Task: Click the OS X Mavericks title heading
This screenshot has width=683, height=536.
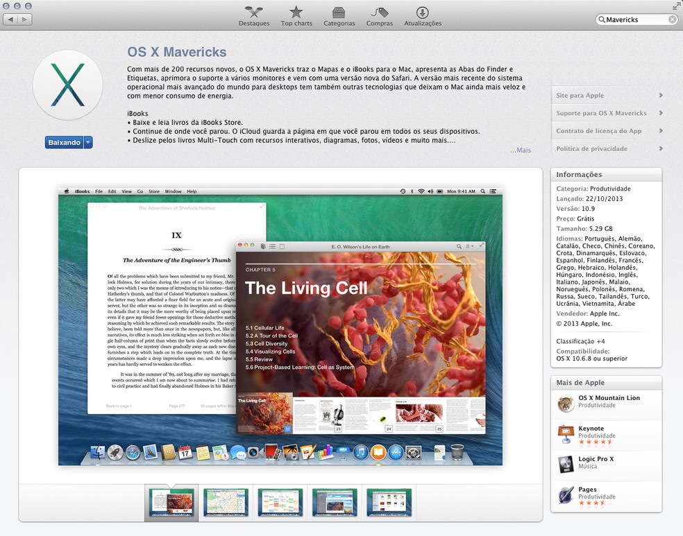Action: click(x=177, y=52)
